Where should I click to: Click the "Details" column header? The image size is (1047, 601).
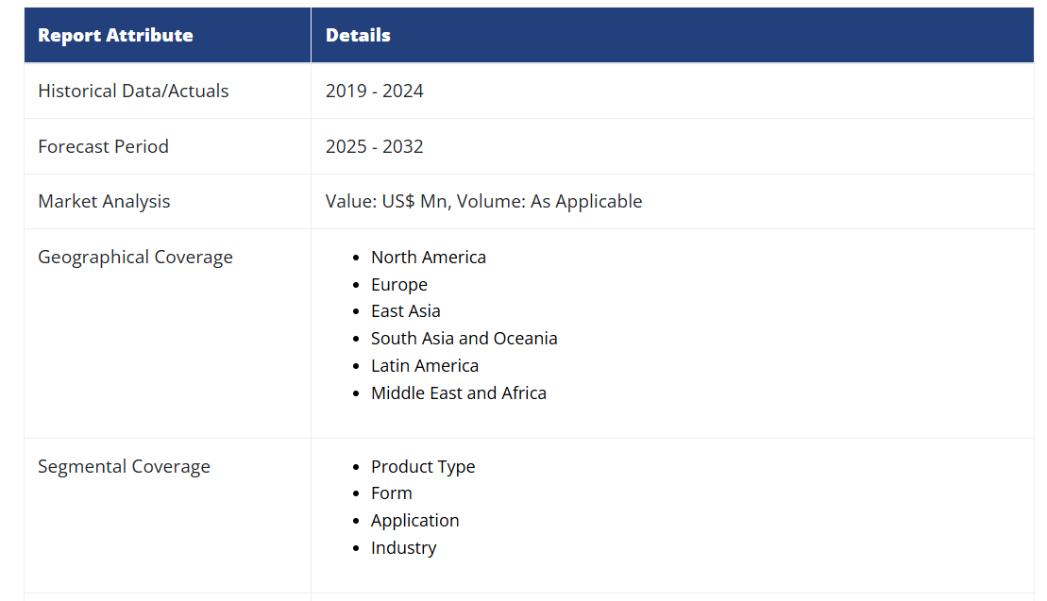point(358,36)
